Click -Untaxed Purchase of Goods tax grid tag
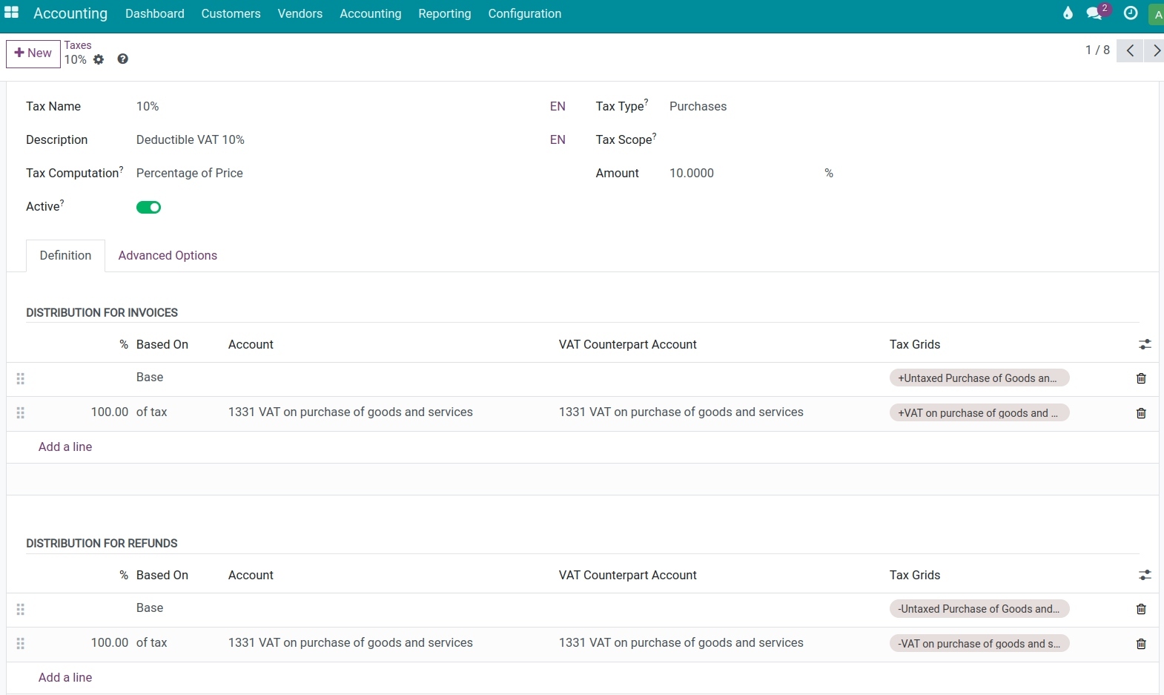This screenshot has width=1164, height=695. tap(979, 609)
